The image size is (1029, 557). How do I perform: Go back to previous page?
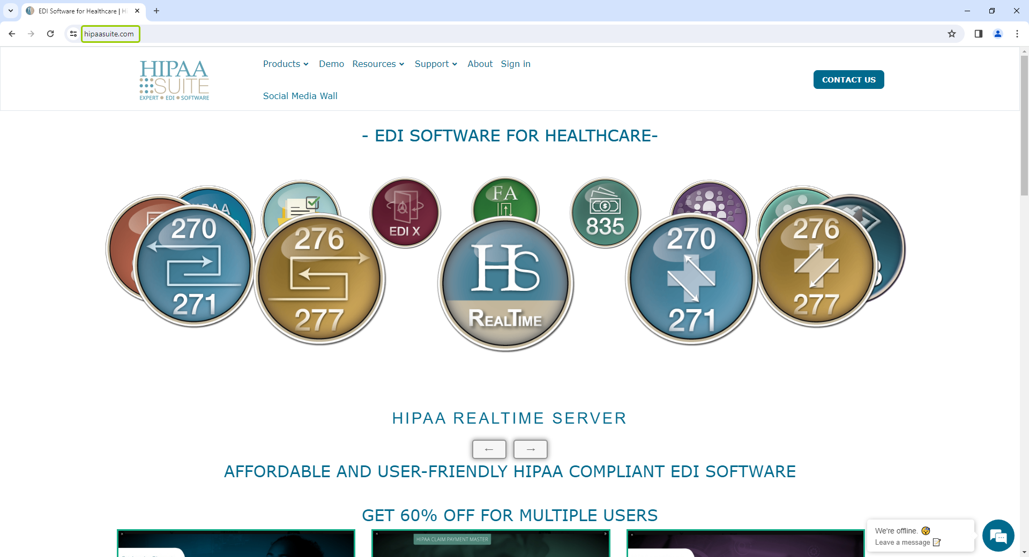[x=12, y=34]
